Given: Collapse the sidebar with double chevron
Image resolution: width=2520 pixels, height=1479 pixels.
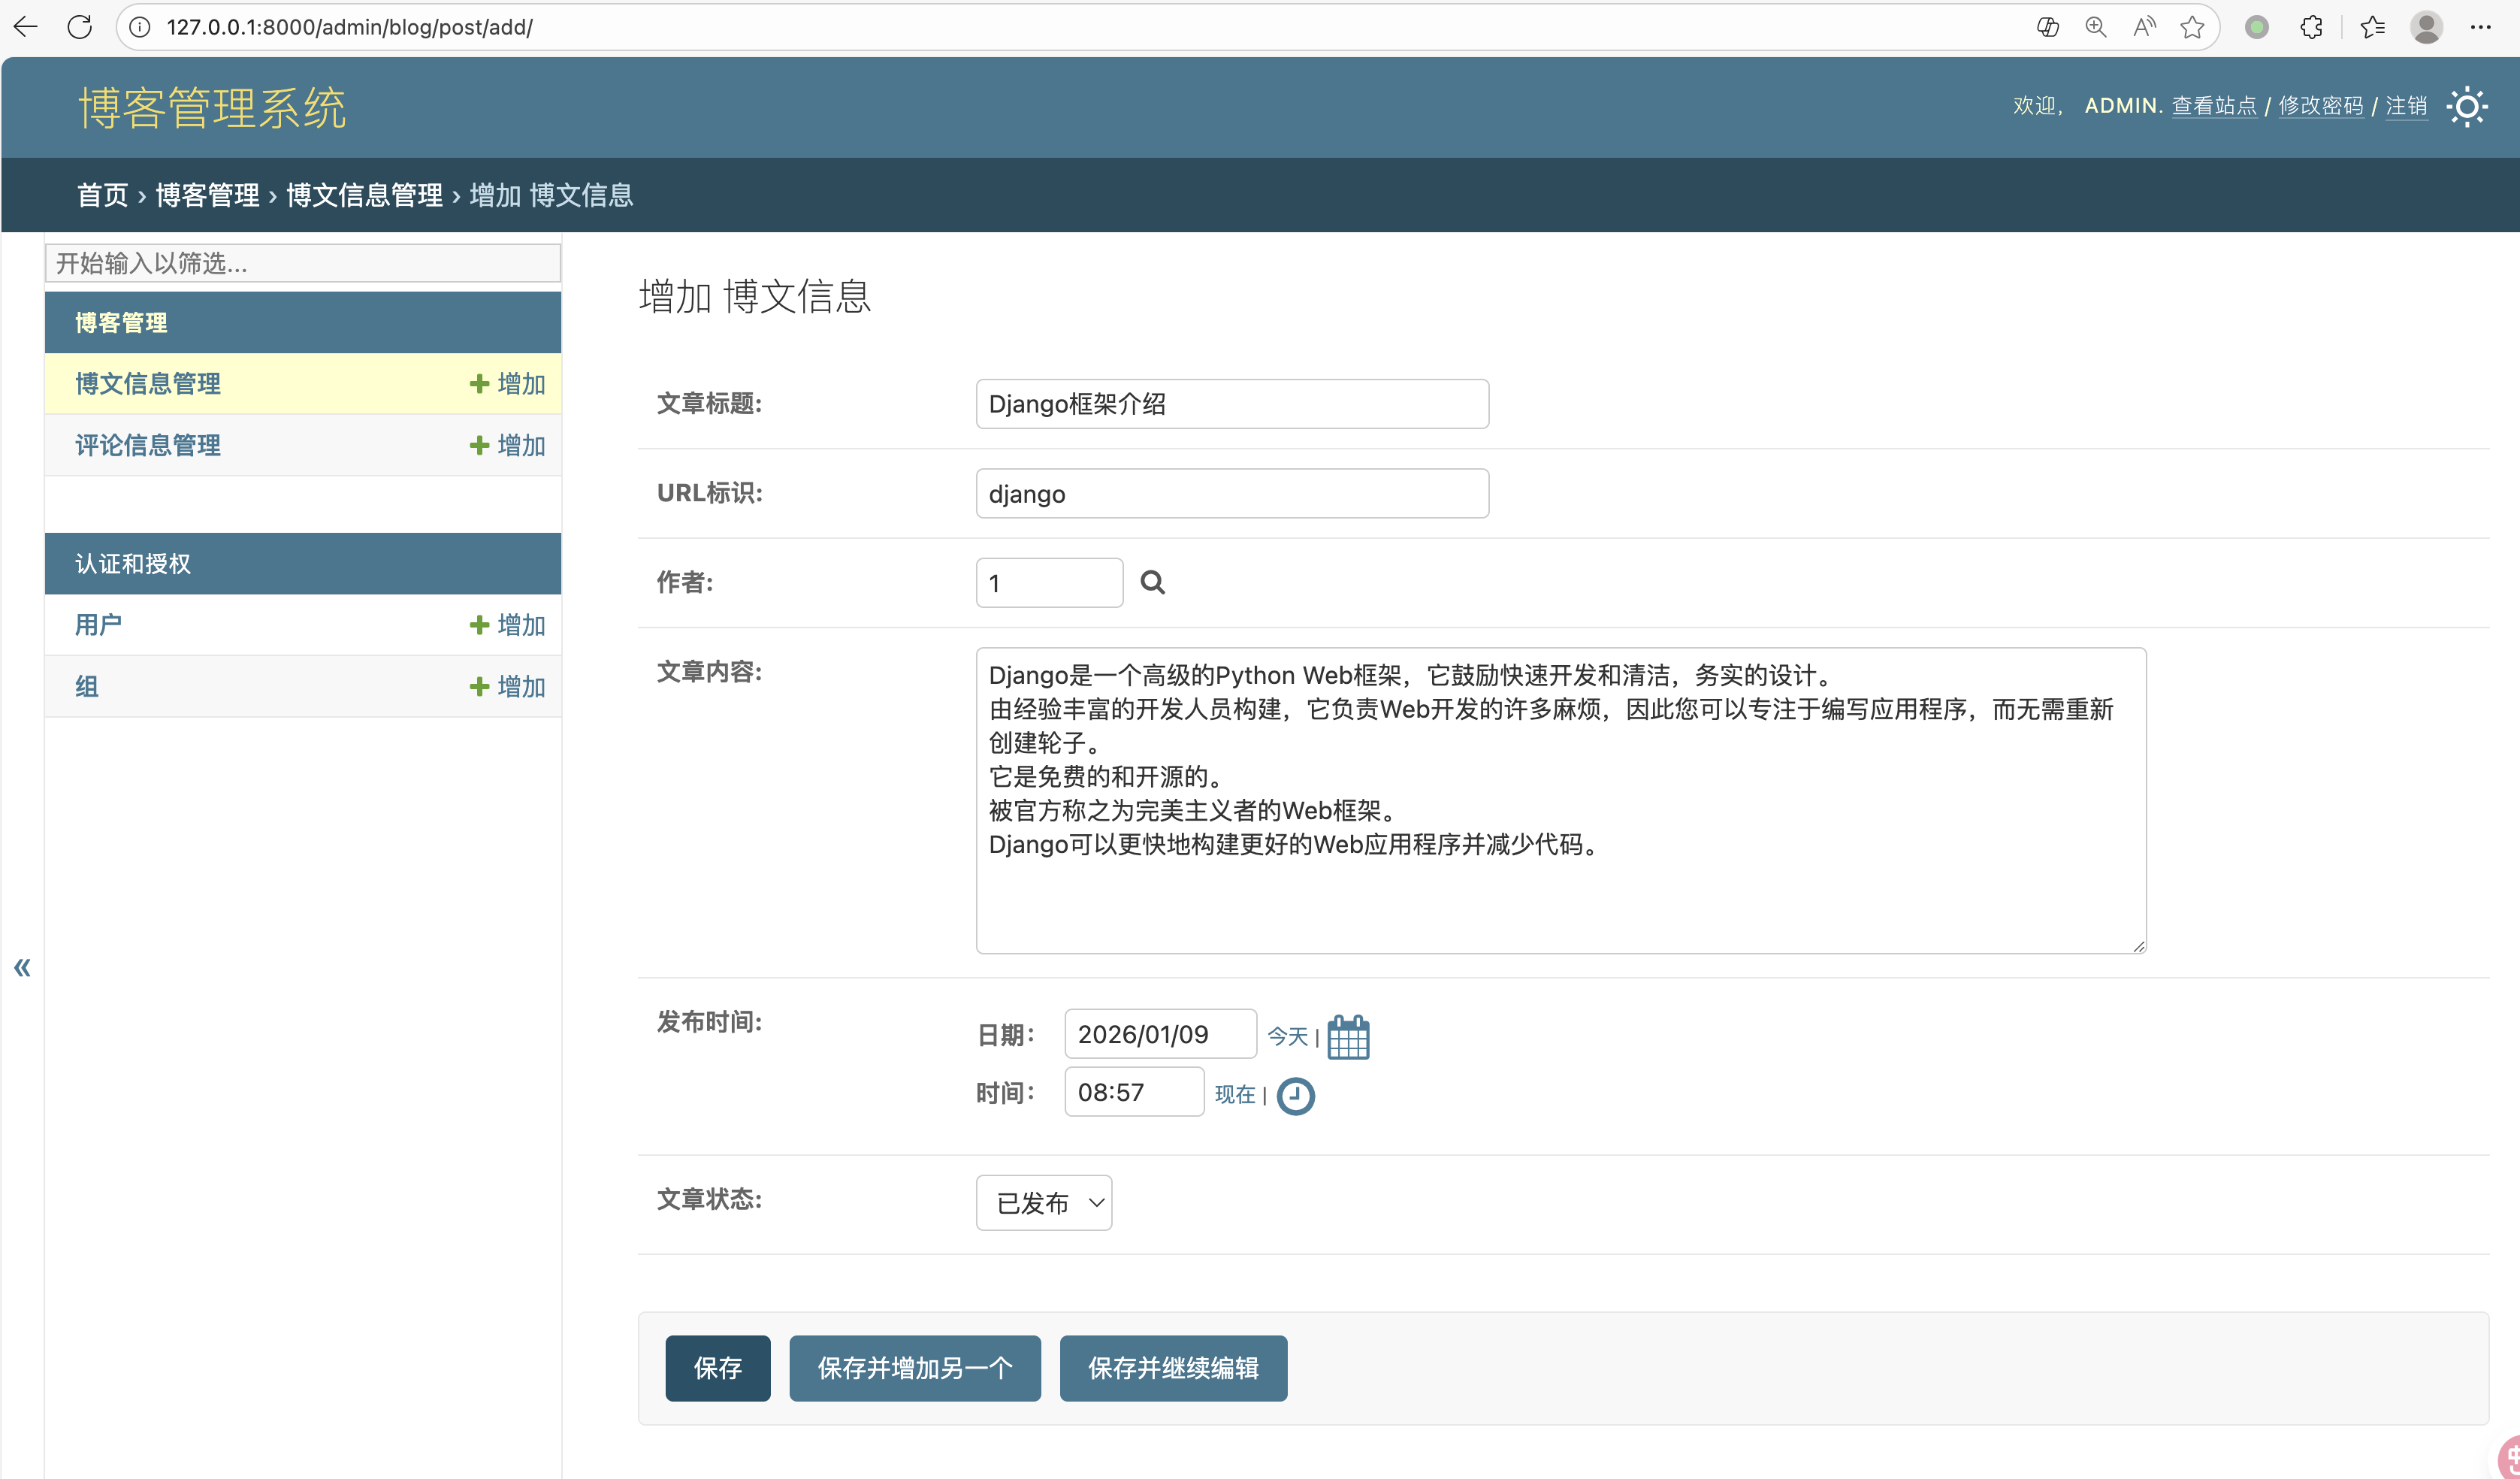Looking at the screenshot, I should pos(22,967).
